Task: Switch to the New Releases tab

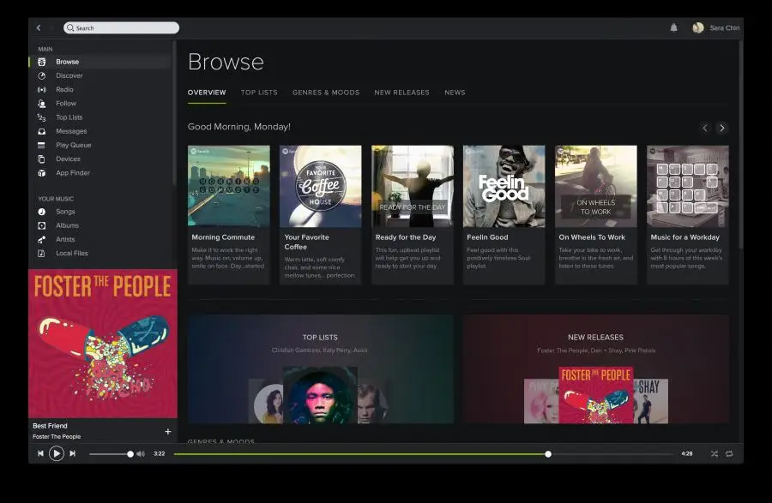Action: tap(401, 93)
